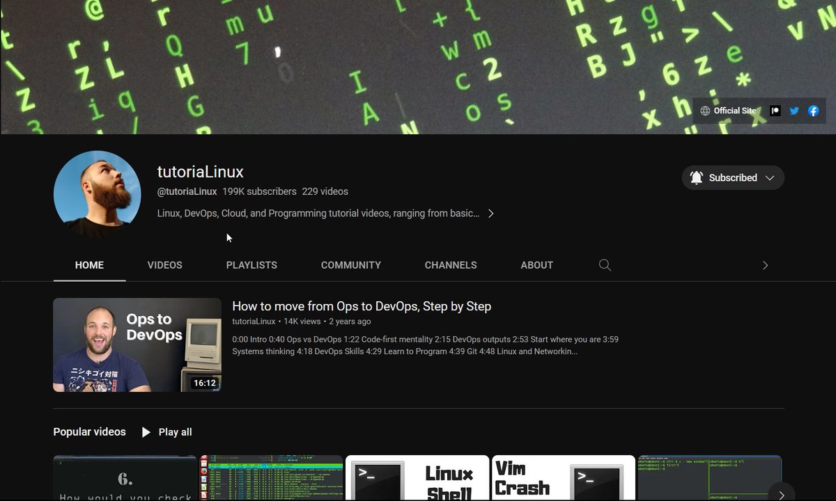This screenshot has height=501, width=836.
Task: Open the Linux Shell video thumbnail
Action: click(417, 478)
